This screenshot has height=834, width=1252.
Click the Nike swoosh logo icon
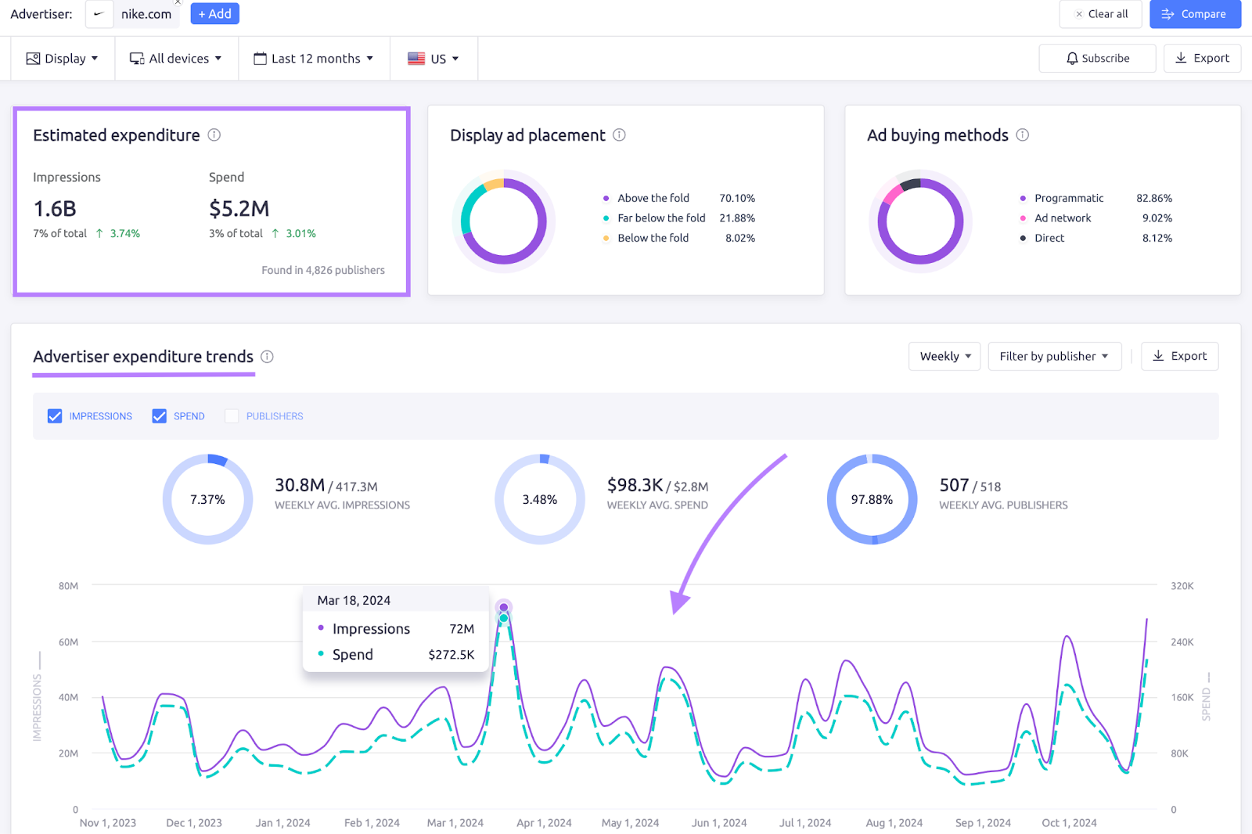point(99,14)
